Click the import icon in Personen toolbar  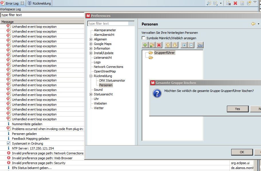200,45
